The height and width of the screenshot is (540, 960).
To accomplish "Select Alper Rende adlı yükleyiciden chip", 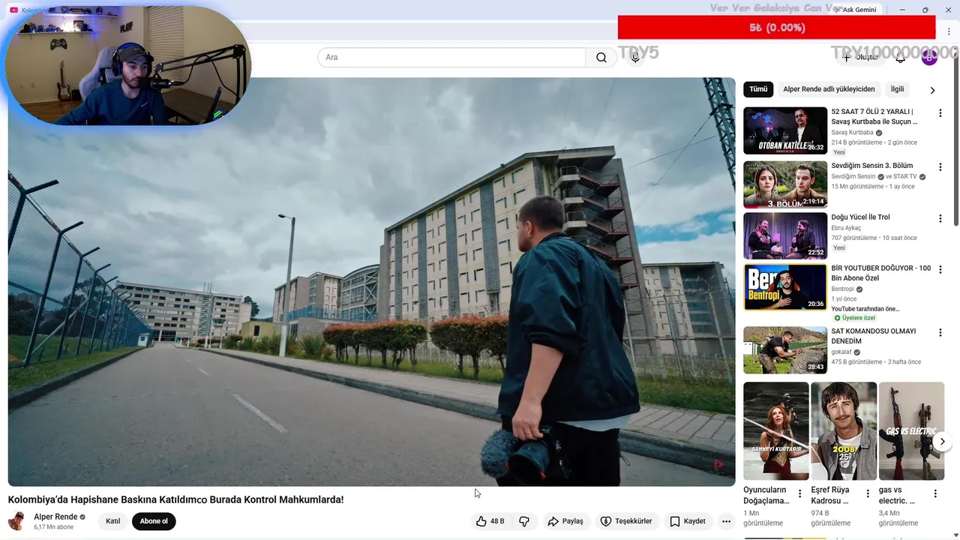I will coord(829,89).
